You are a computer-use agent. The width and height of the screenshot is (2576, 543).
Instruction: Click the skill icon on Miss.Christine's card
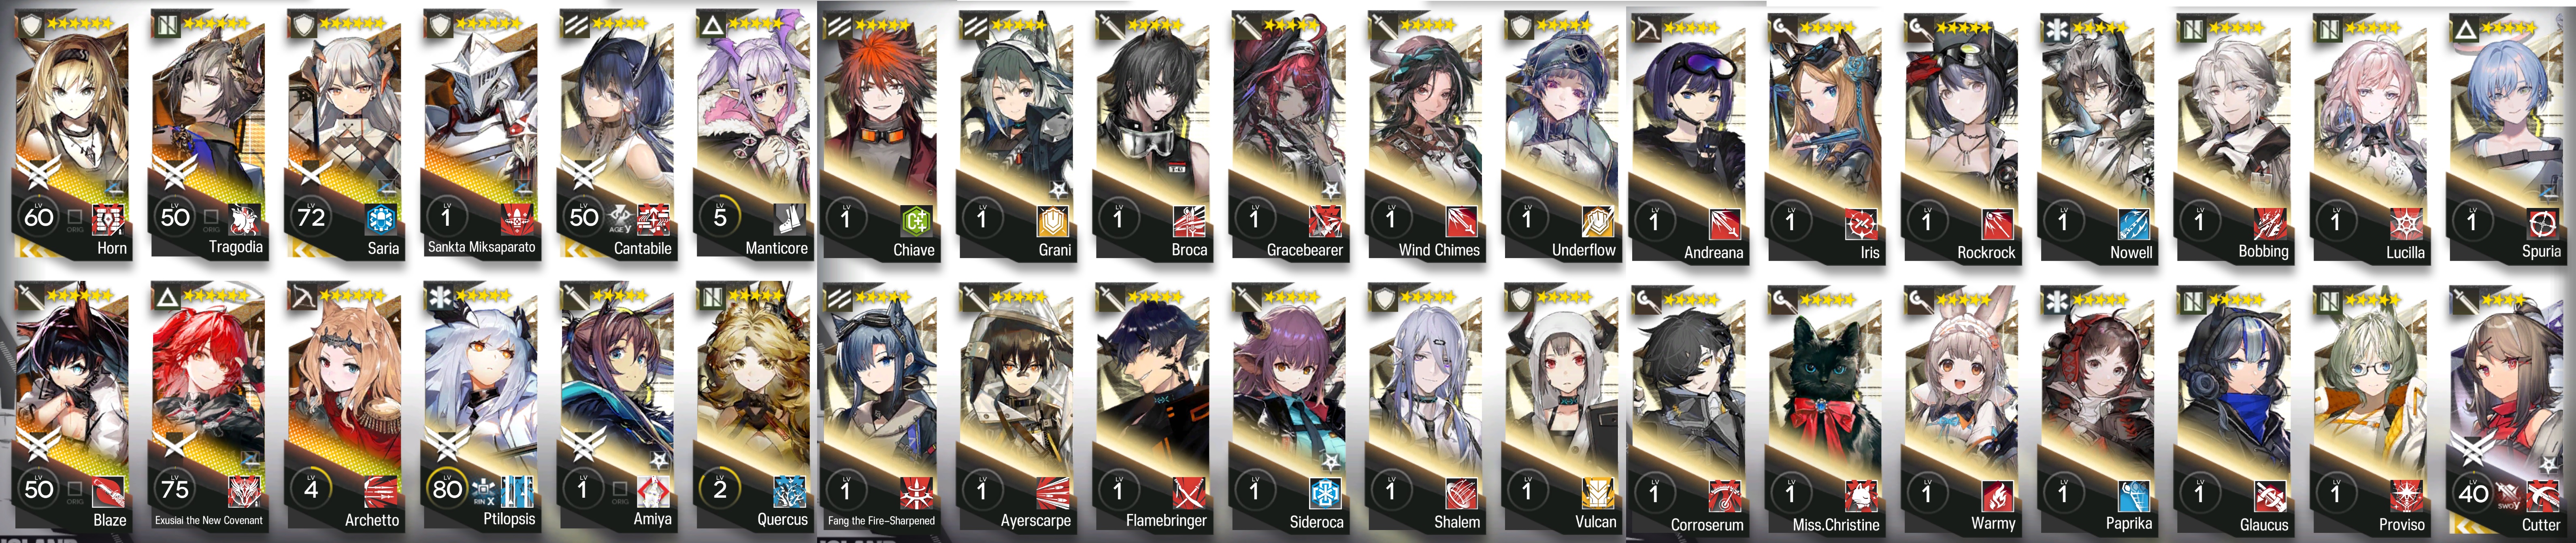coord(1861,495)
